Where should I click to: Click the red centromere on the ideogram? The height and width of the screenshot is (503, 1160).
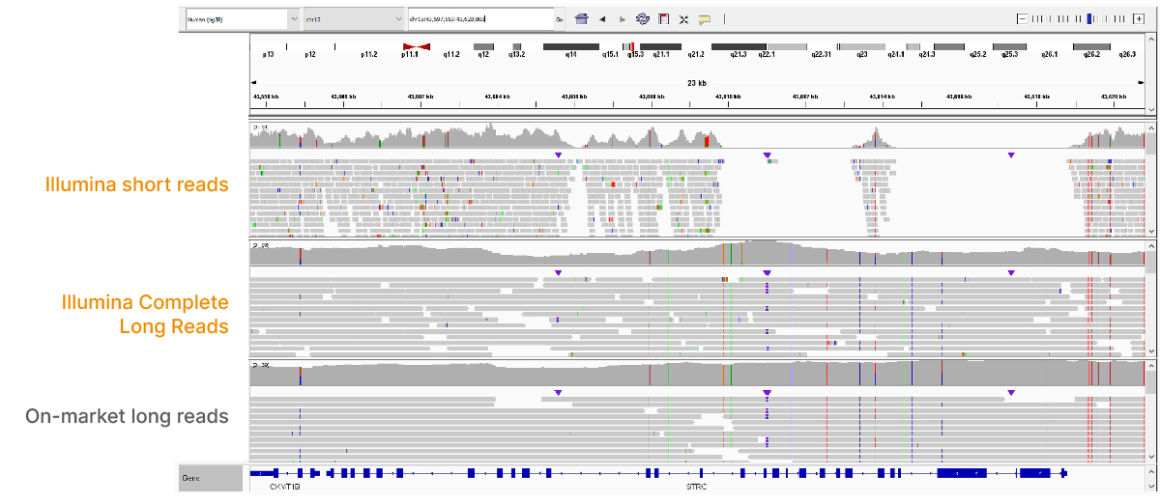tap(417, 46)
